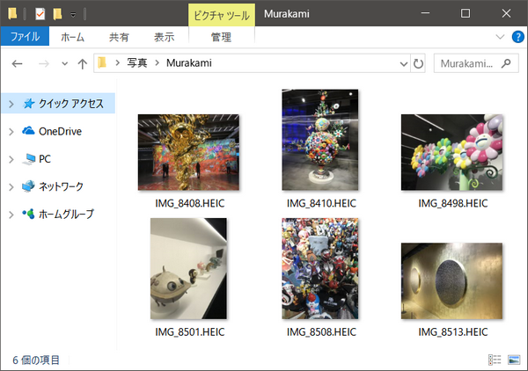The width and height of the screenshot is (528, 371).
Task: Click the OneDrive cloud icon
Action: pos(28,130)
